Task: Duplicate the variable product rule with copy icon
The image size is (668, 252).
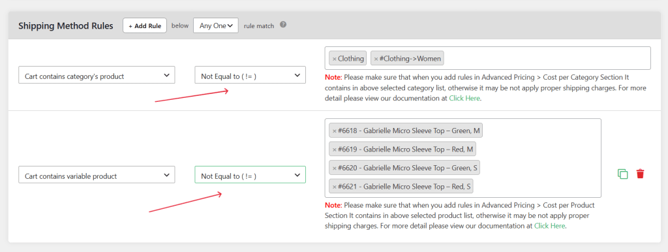Action: [622, 174]
